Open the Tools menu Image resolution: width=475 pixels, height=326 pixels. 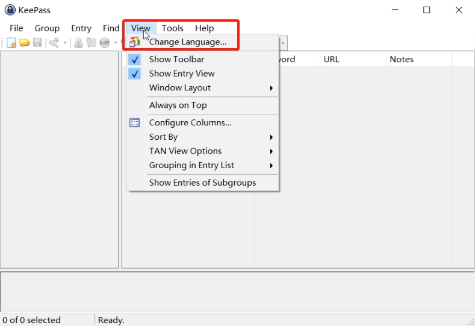(173, 28)
